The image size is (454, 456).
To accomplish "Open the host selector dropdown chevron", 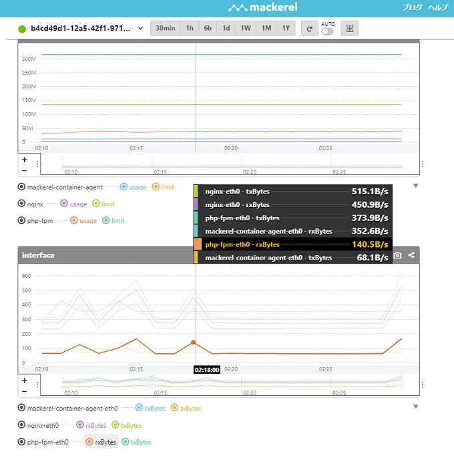I will (140, 29).
